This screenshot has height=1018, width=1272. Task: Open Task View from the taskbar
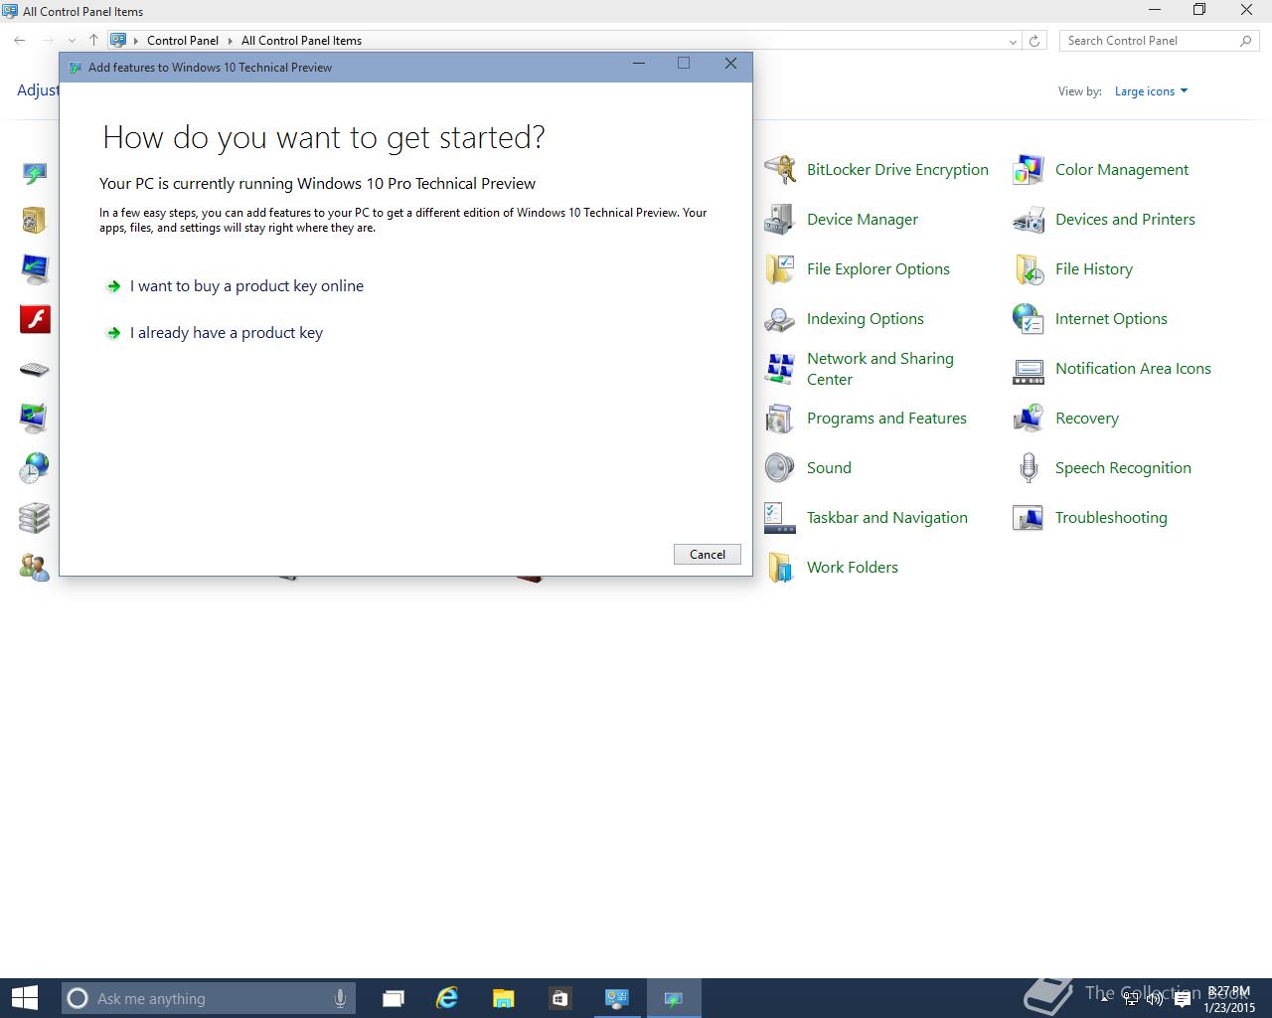click(394, 998)
